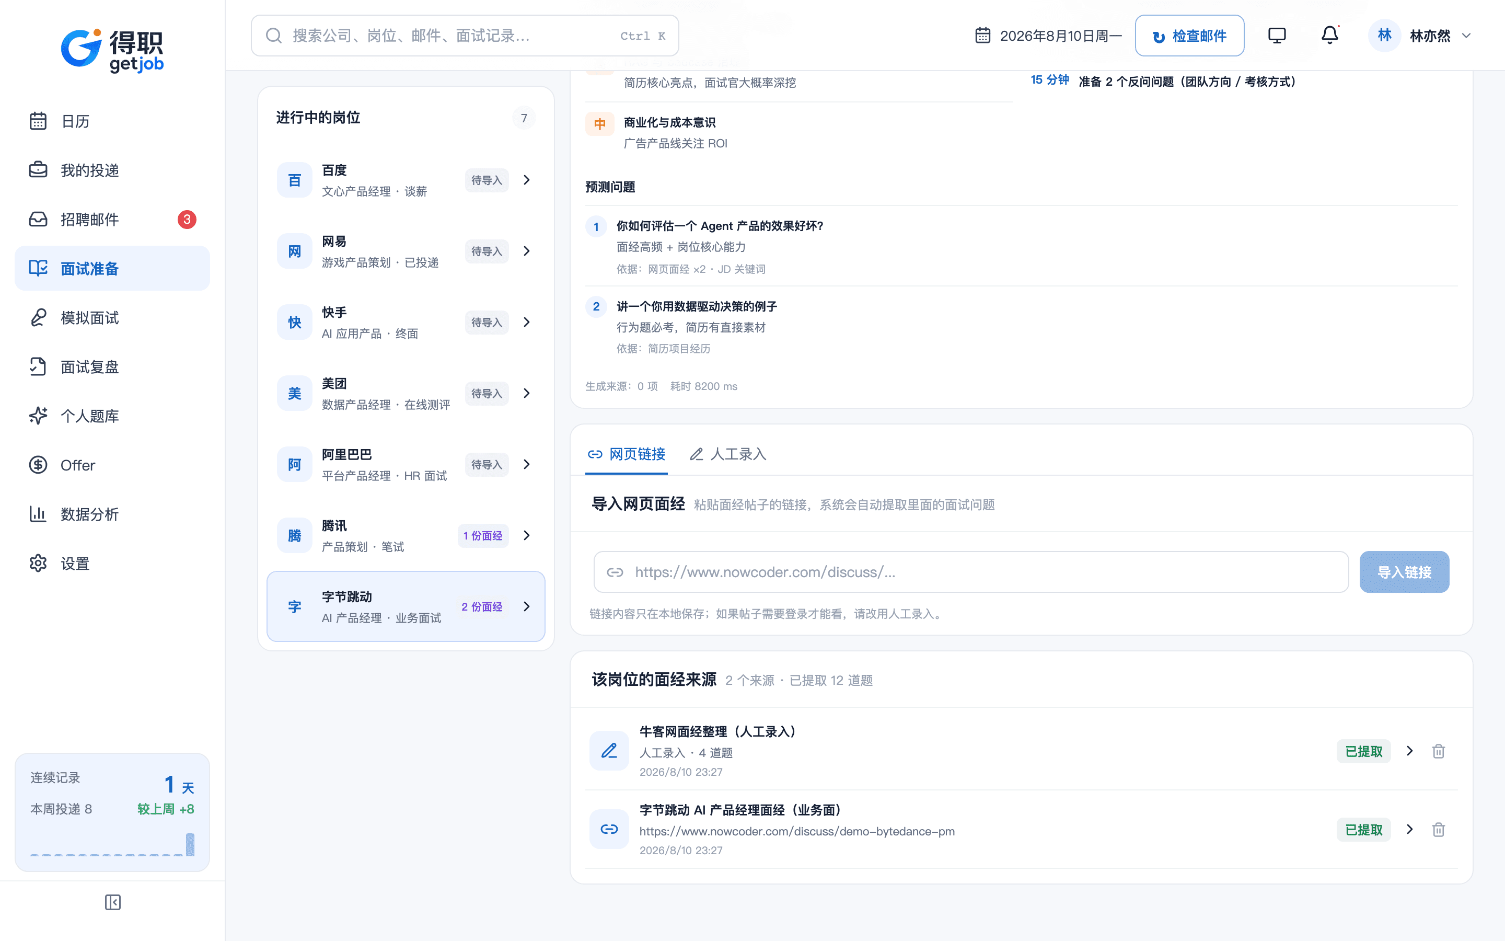This screenshot has width=1505, height=941.
Task: Click the nowcoder URL input field
Action: click(x=971, y=571)
